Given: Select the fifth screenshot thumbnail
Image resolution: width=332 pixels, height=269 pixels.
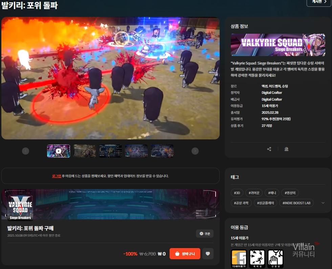Looking at the screenshot, I should [162, 151].
